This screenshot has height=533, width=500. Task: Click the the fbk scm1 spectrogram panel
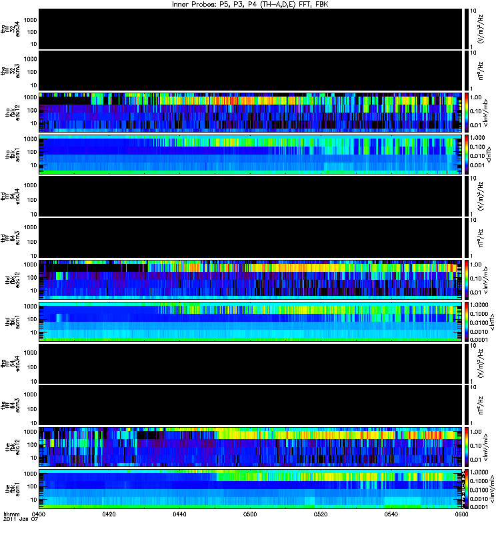point(251,489)
